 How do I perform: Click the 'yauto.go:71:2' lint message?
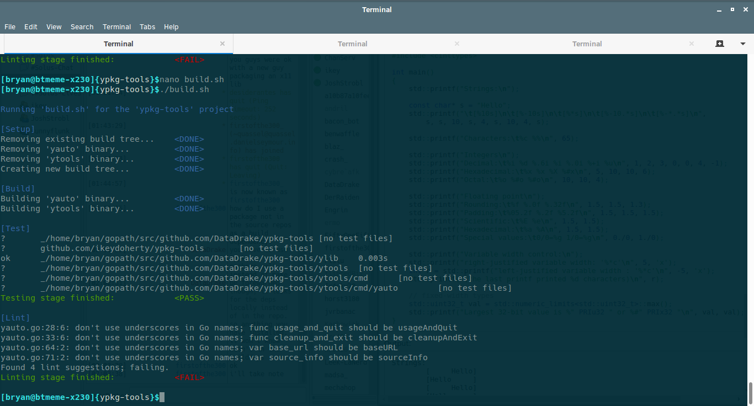[214, 357]
